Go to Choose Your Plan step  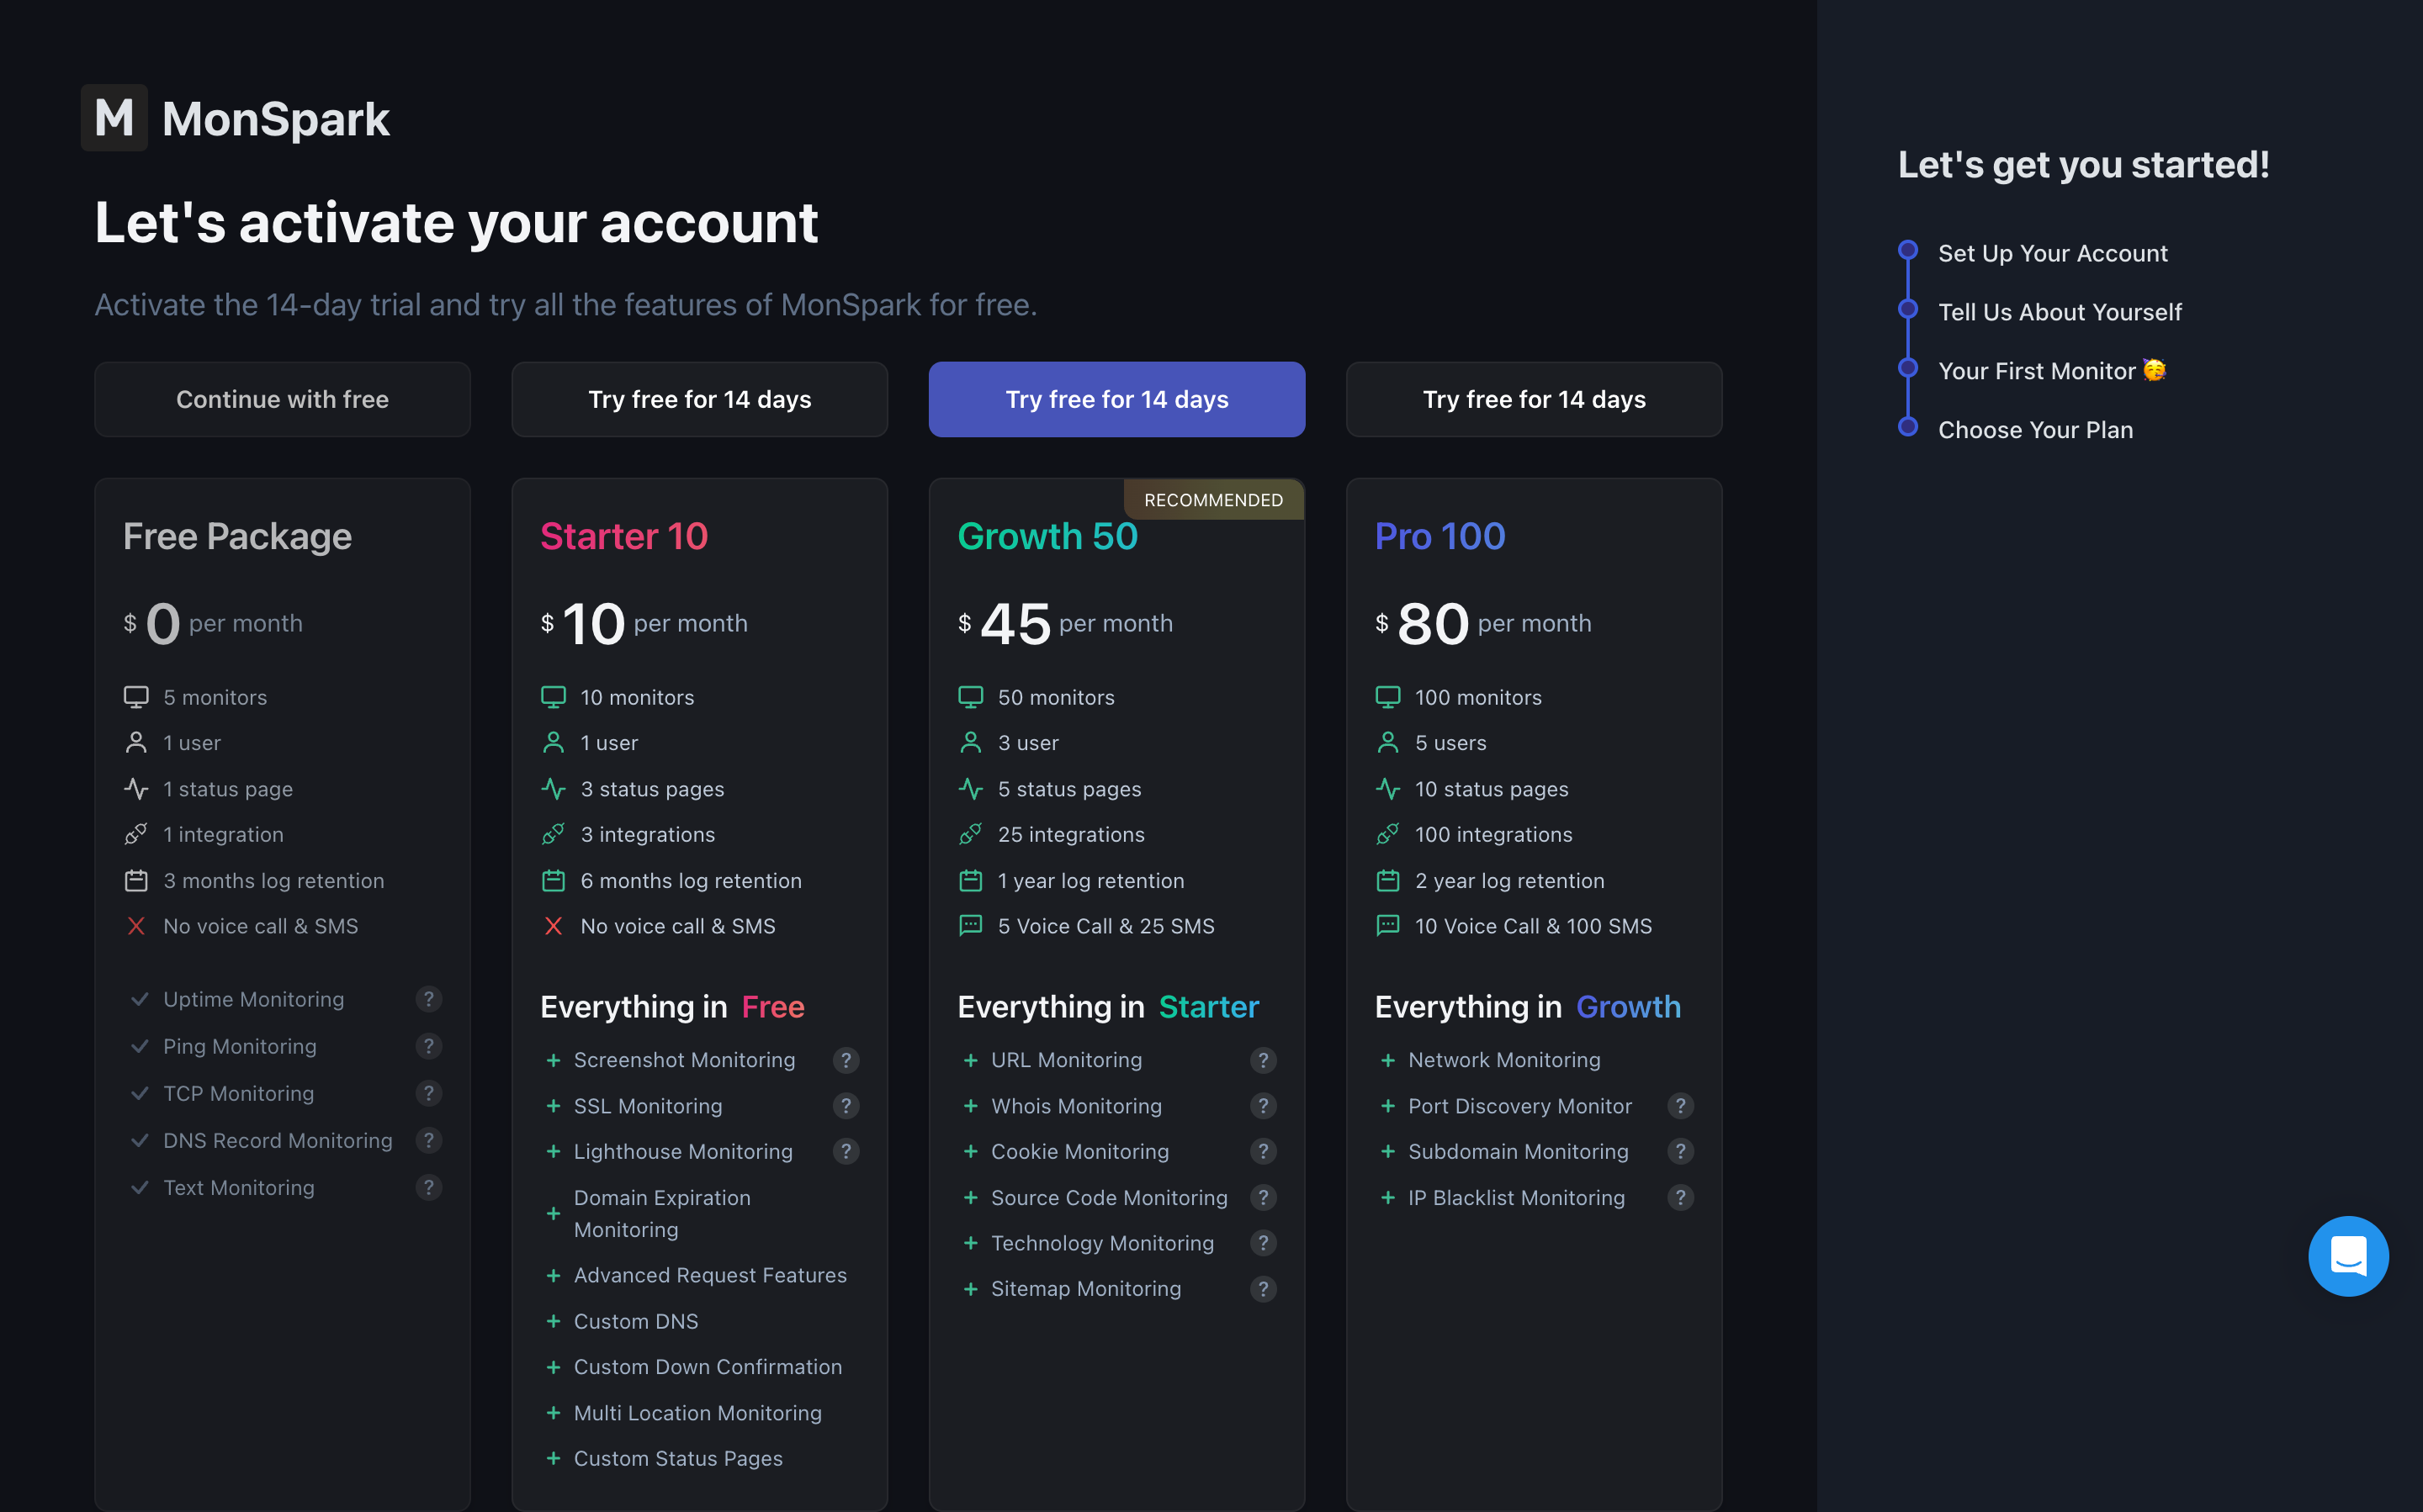coord(2036,430)
